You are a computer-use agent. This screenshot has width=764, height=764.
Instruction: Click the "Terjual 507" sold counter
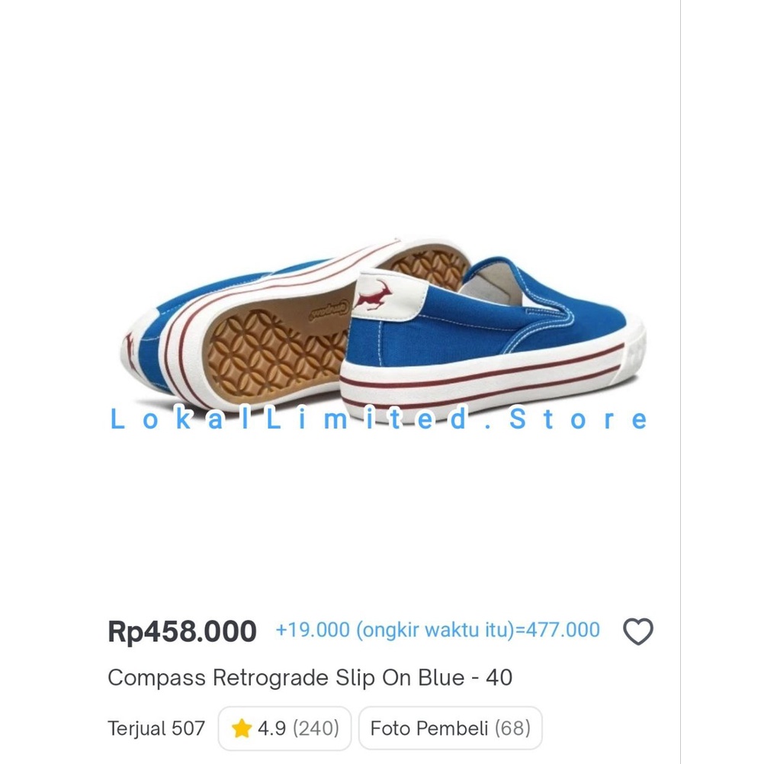(x=156, y=730)
